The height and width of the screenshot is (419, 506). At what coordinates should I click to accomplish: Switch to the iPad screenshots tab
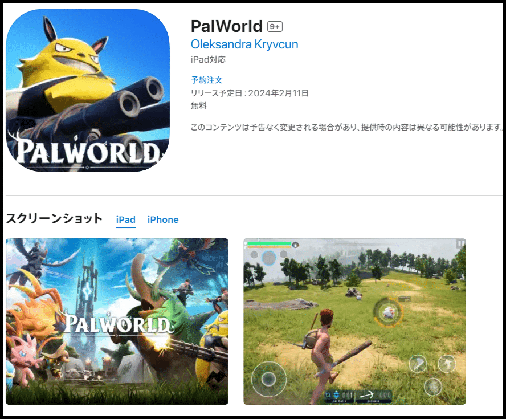coord(125,220)
